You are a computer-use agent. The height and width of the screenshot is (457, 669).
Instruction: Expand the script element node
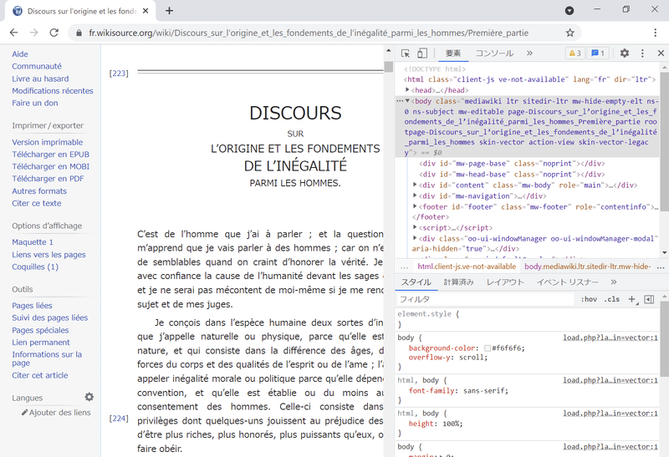415,227
